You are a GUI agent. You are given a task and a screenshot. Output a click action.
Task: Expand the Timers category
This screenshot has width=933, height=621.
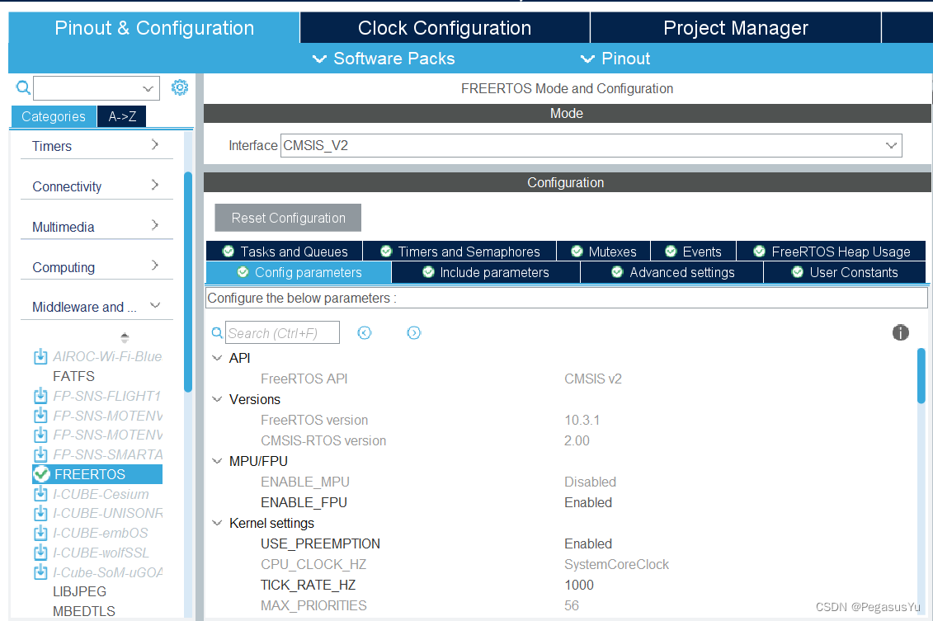pos(97,146)
